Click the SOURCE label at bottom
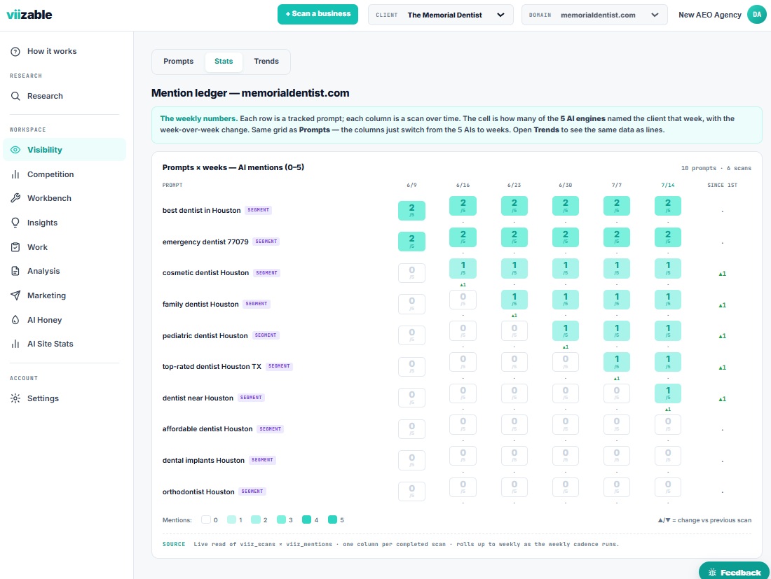 click(x=174, y=544)
